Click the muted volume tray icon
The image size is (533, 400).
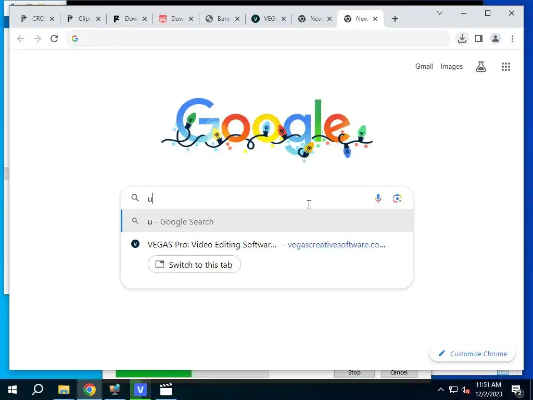[x=465, y=390]
